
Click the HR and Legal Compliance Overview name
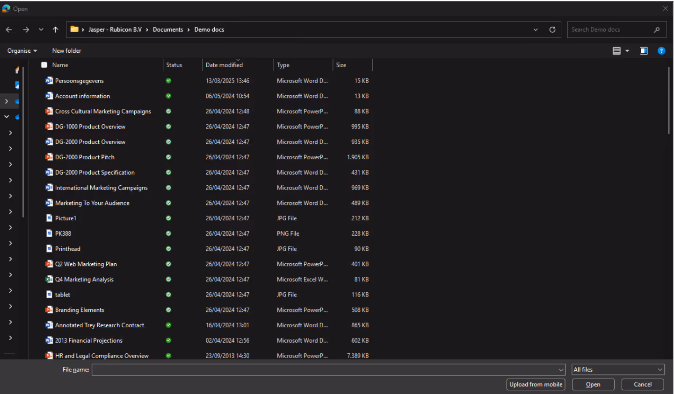click(x=101, y=356)
